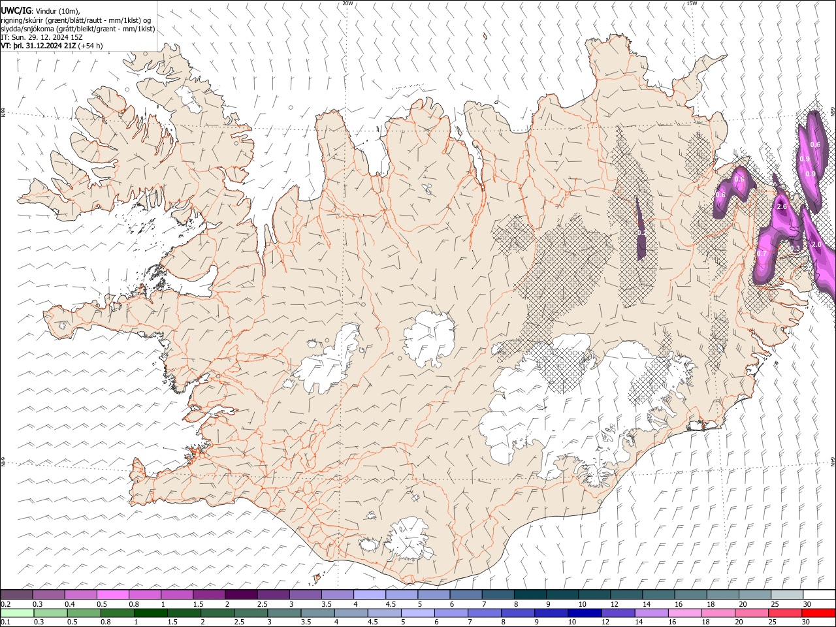
Task: Click the 'slydda/snjókoma' legend description line
Action: coord(78,29)
